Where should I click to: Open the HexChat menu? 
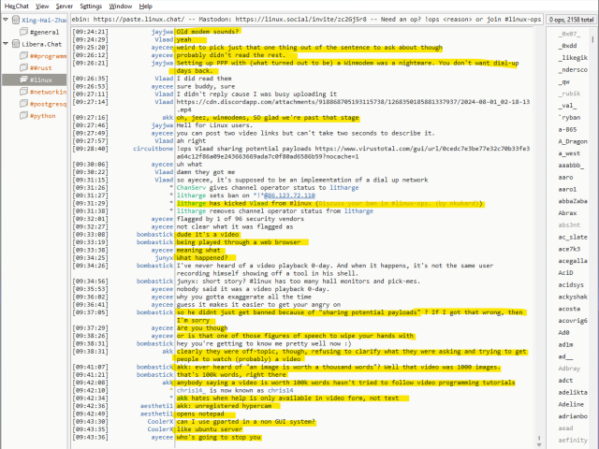(15, 6)
